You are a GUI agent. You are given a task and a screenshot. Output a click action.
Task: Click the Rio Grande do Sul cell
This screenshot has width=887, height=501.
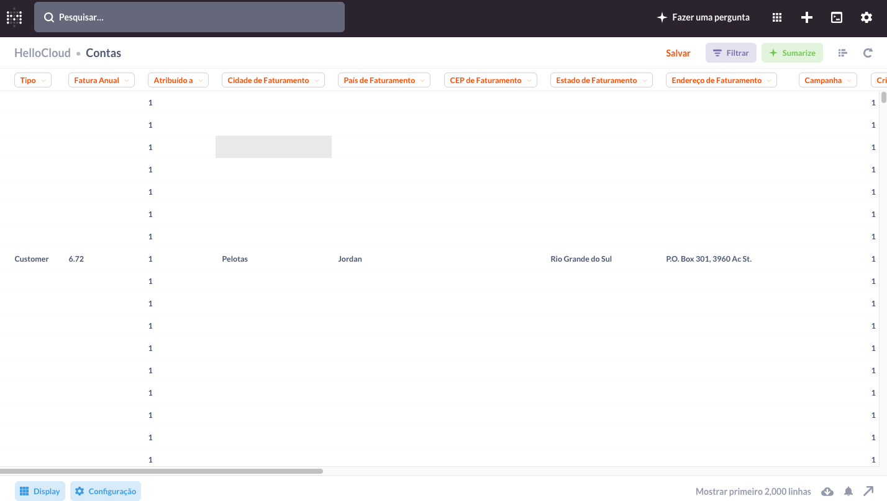click(581, 259)
